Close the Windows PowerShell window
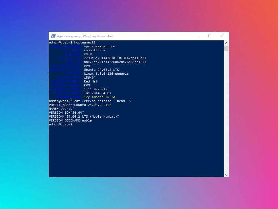The width and height of the screenshot is (278, 209). 222,36
